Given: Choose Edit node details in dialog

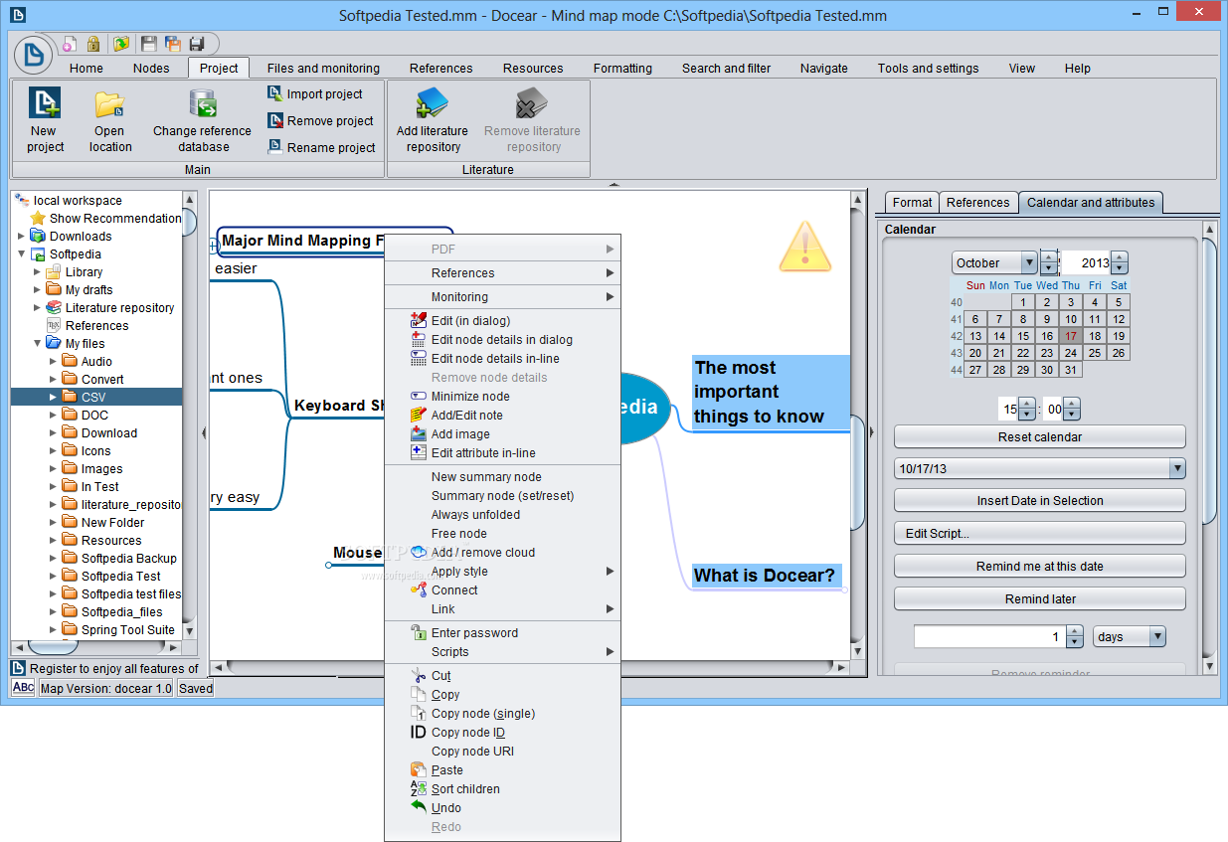Looking at the screenshot, I should [x=502, y=339].
